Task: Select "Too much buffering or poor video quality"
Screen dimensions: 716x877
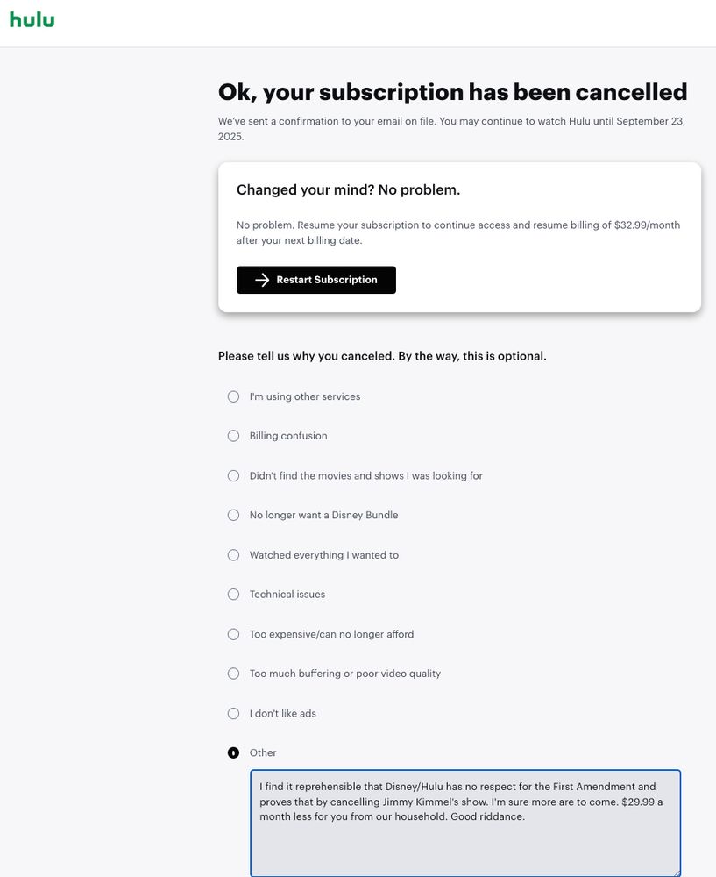Action: coord(233,674)
